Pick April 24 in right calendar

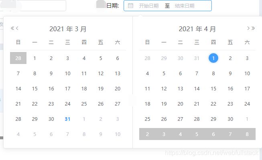pyautogui.click(x=247, y=104)
